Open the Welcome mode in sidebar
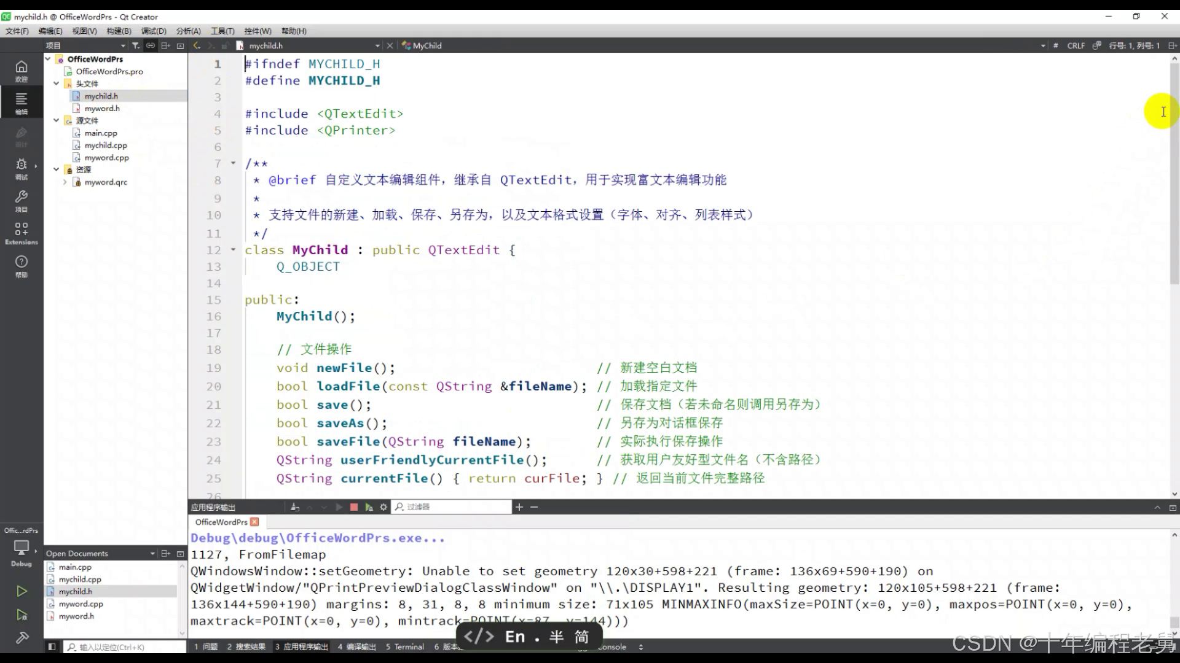The height and width of the screenshot is (663, 1180). [22, 70]
